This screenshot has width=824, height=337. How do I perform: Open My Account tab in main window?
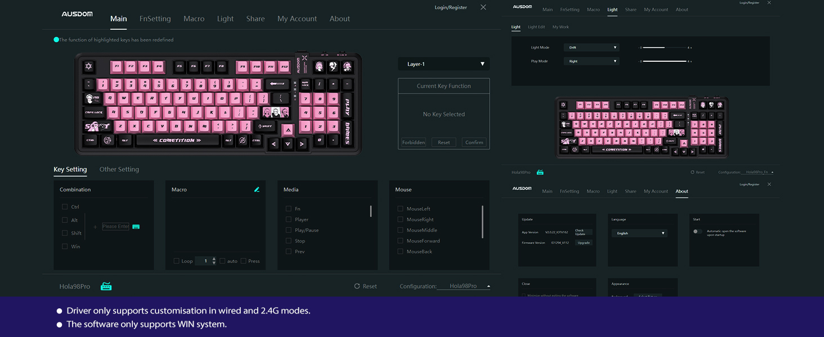pos(297,19)
